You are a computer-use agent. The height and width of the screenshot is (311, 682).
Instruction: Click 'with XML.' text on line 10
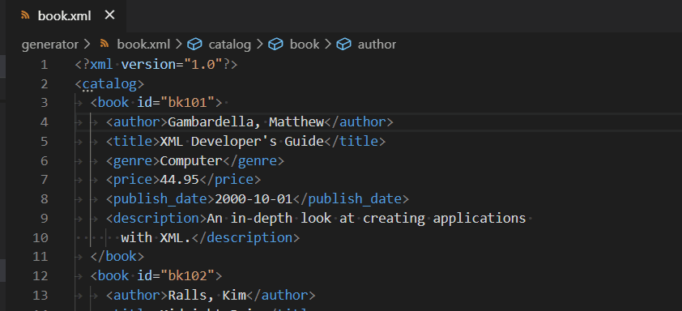156,237
